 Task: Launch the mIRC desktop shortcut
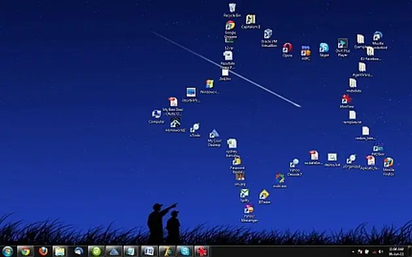305,52
